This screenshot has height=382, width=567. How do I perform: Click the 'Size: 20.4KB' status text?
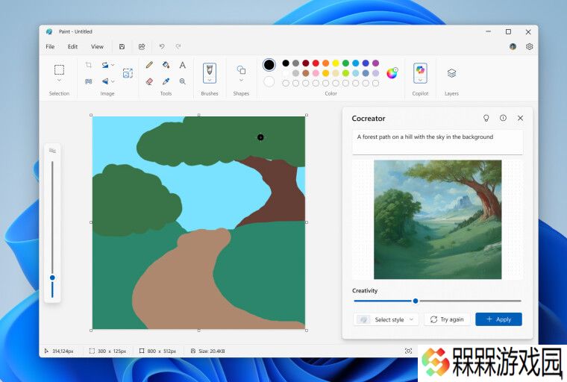click(x=212, y=351)
